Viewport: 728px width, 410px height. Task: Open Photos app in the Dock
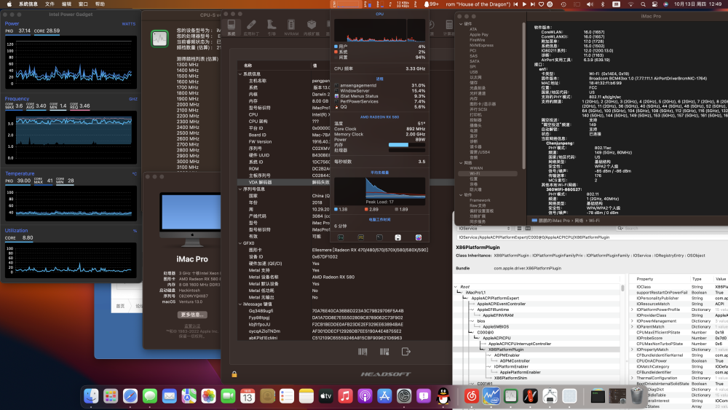coord(208,396)
